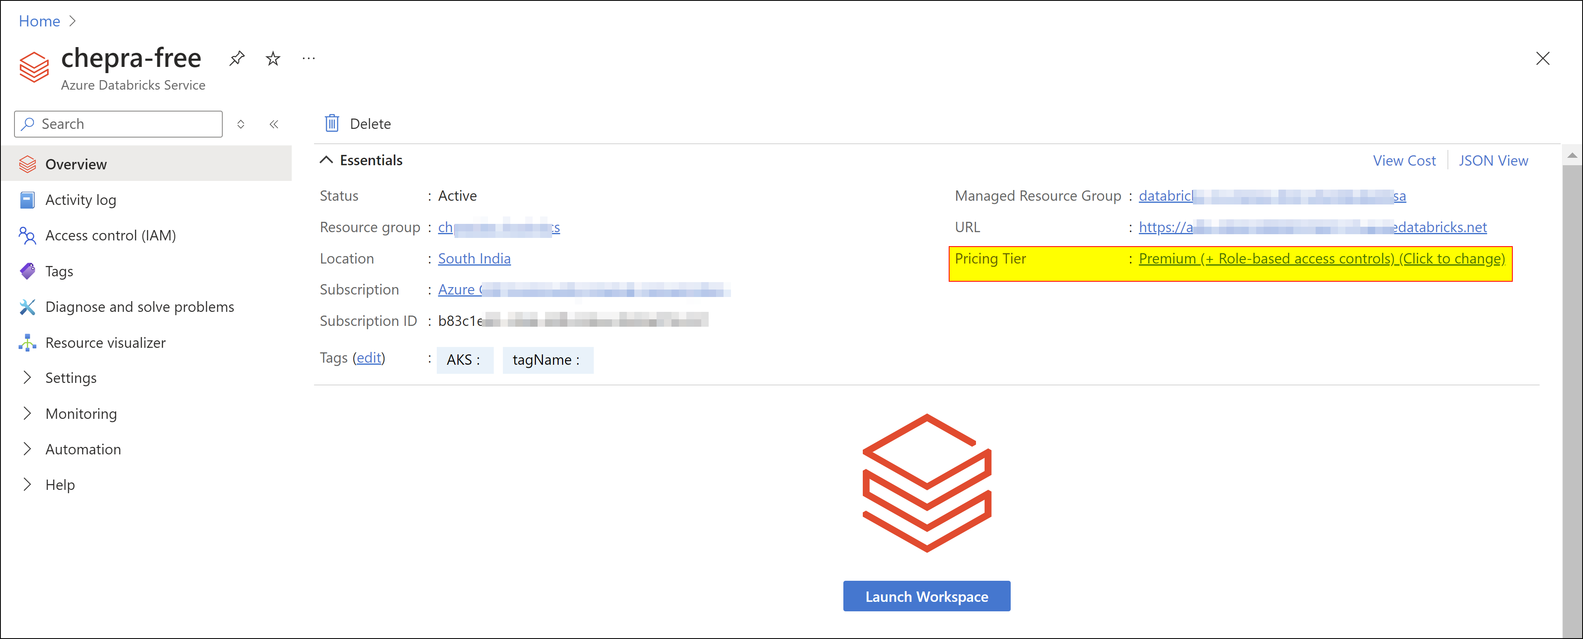Click the Automation menu label

click(83, 449)
